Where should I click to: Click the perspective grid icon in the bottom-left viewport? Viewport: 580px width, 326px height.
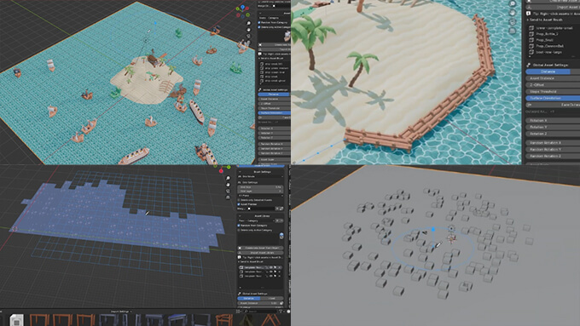(229, 197)
